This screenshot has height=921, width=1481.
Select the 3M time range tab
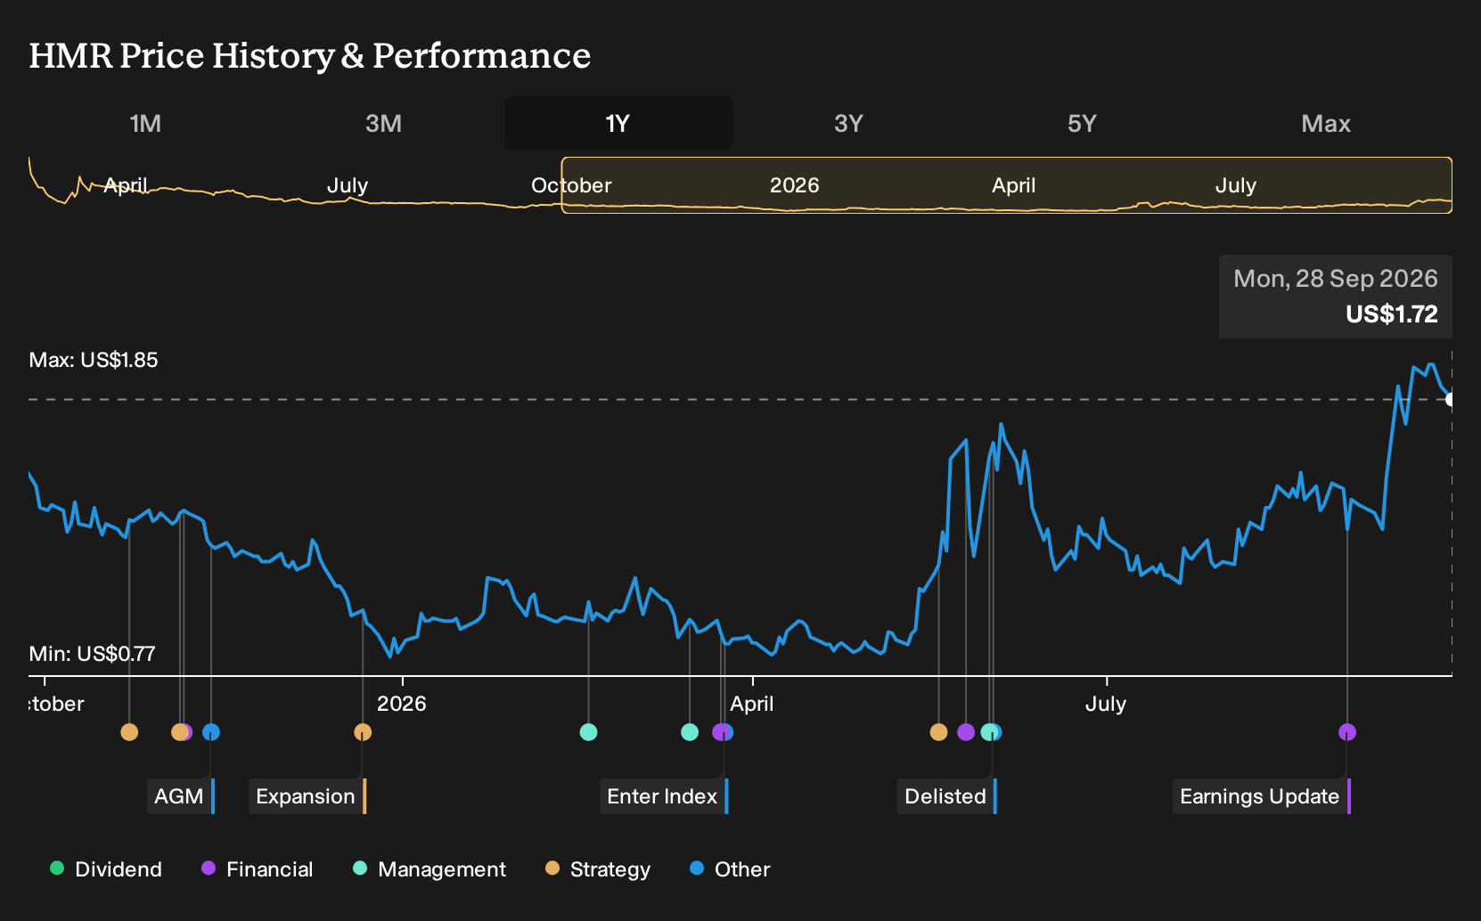click(x=384, y=123)
